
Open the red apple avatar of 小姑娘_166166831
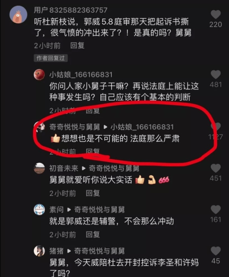[39, 75]
